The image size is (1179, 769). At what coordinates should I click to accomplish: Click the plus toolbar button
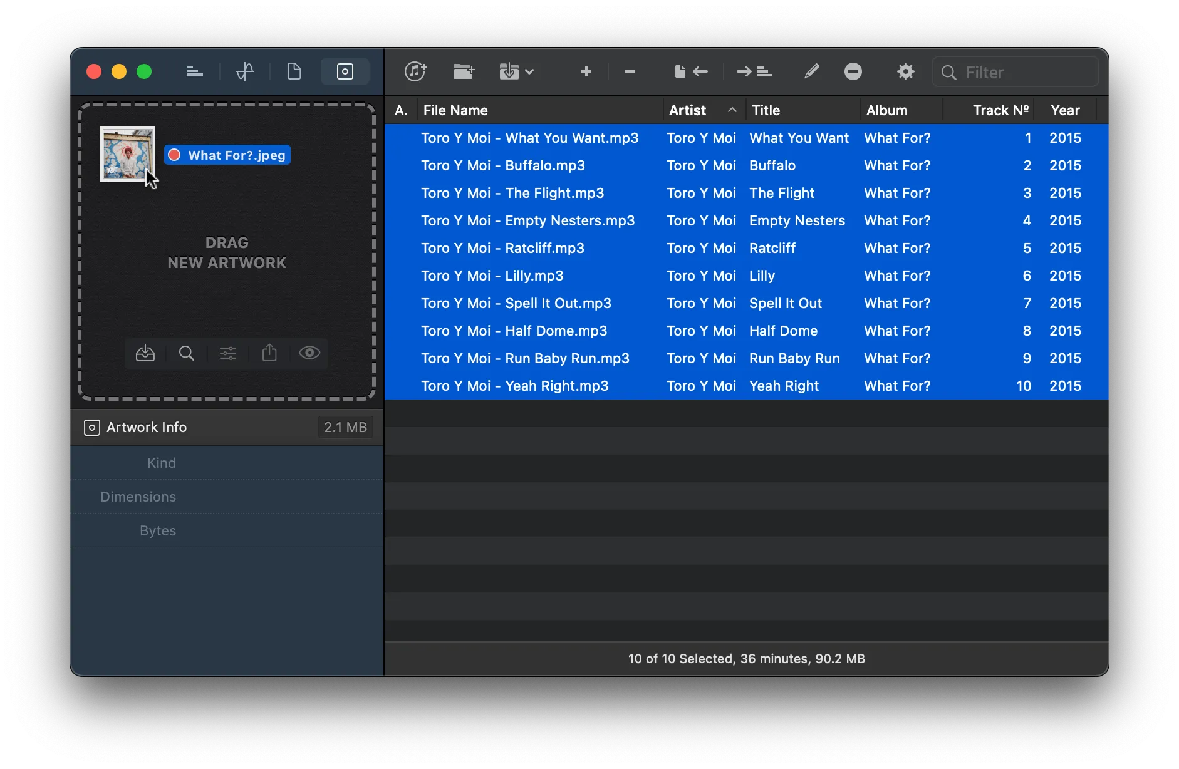pos(586,71)
